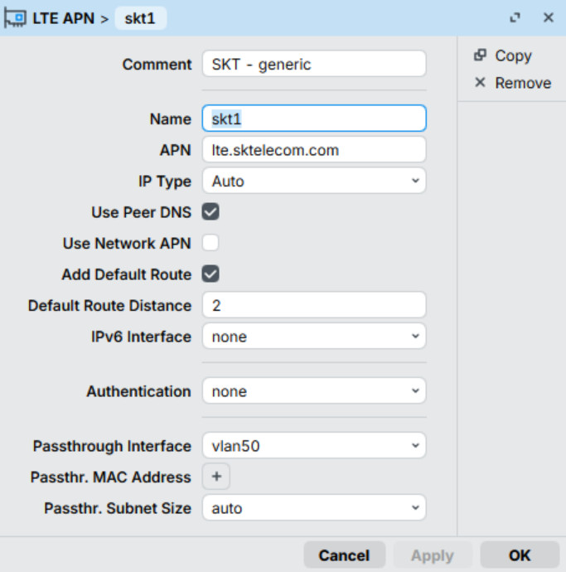The height and width of the screenshot is (572, 566).
Task: Select the skt1 breadcrumb tab
Action: pos(140,18)
